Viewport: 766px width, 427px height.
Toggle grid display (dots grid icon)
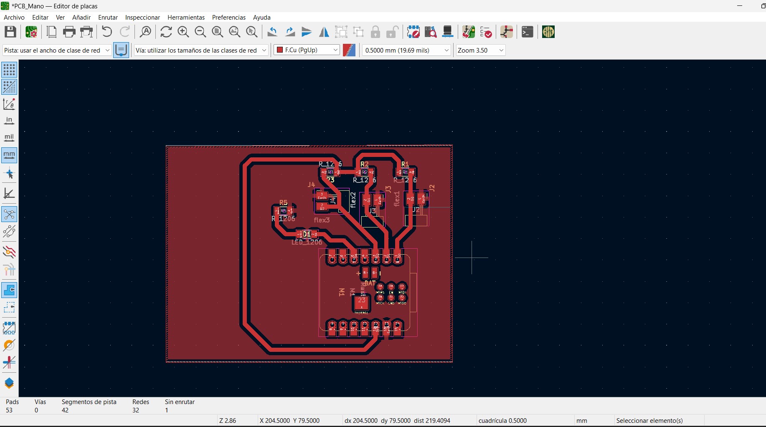point(9,69)
